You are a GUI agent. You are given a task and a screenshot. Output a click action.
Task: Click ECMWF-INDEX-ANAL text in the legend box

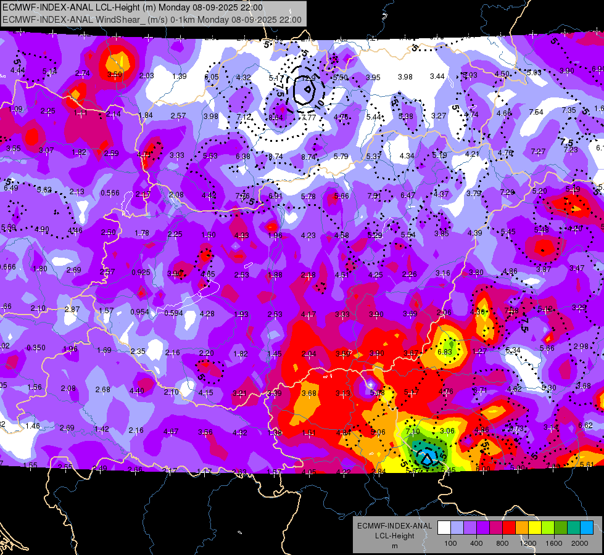[395, 526]
